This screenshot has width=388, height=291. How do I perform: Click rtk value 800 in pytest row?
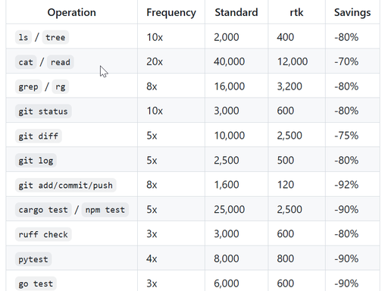pyautogui.click(x=286, y=258)
